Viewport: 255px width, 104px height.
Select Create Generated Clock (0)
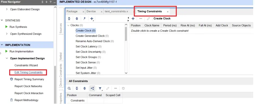92,36
